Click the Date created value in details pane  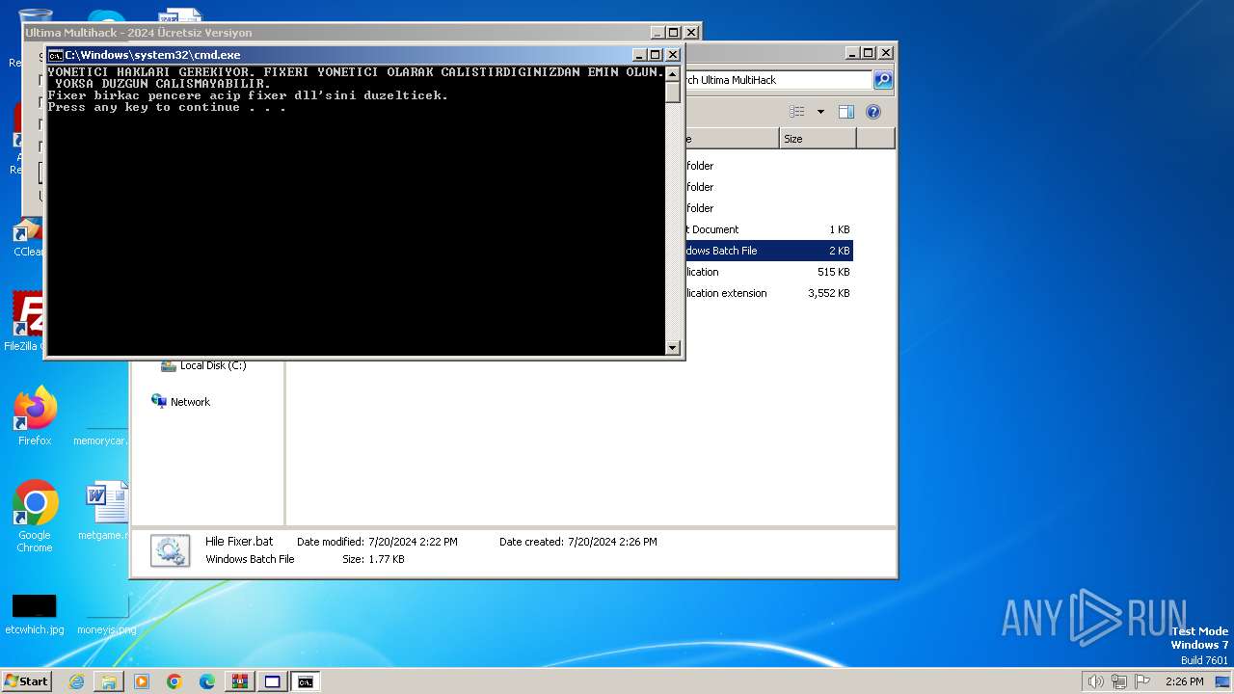[612, 542]
